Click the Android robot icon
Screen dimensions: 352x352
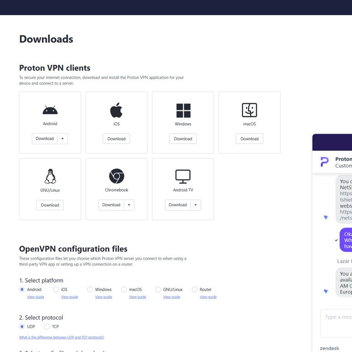(50, 110)
